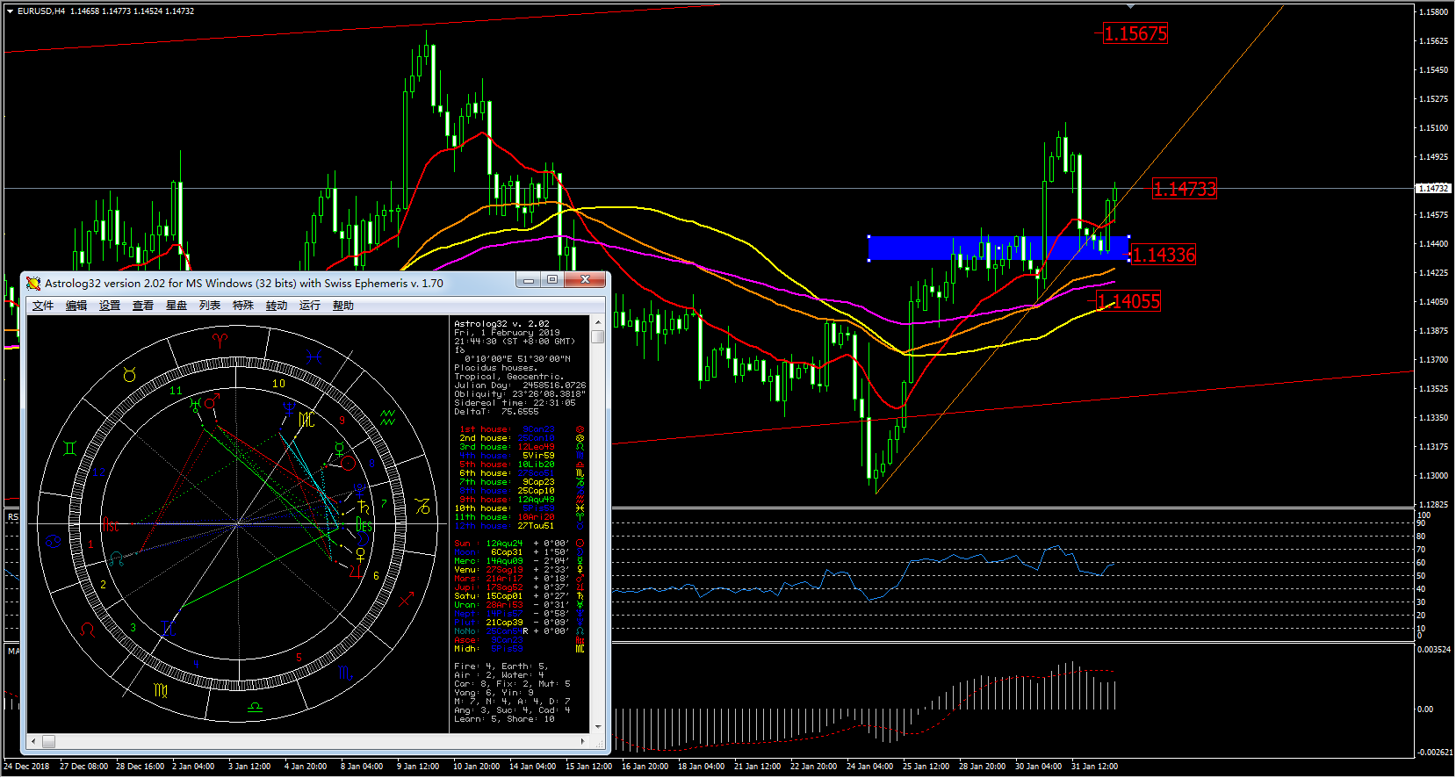The height and width of the screenshot is (778, 1456).
Task: Click the Astrolog32 horizontal scrollbar left arrow
Action: [x=33, y=741]
